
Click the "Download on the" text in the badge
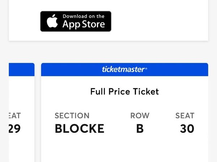84,16
